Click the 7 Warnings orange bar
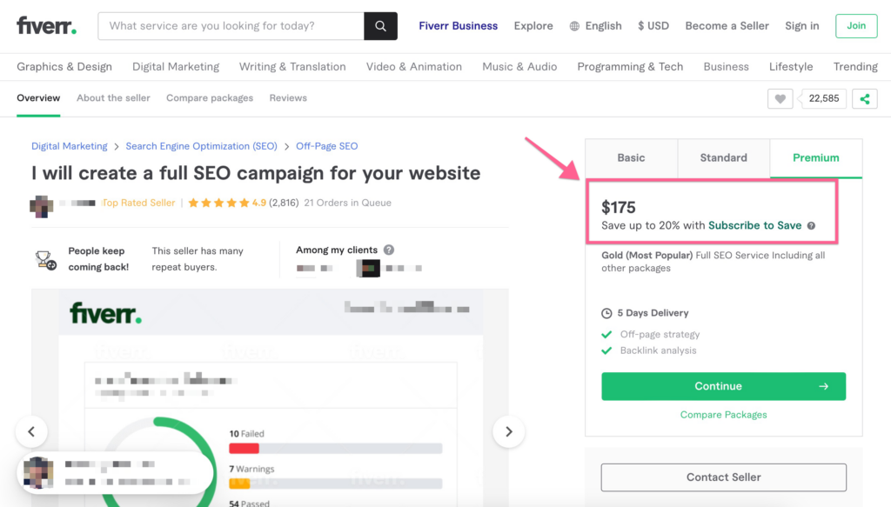891x507 pixels. click(x=239, y=484)
